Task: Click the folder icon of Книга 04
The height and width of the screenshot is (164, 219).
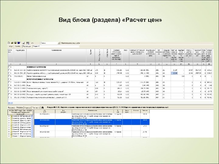Action: click(12, 123)
